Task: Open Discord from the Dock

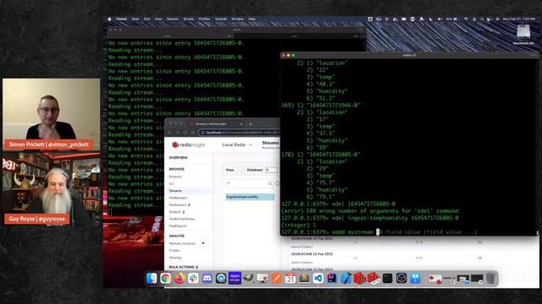Action: coord(207,278)
